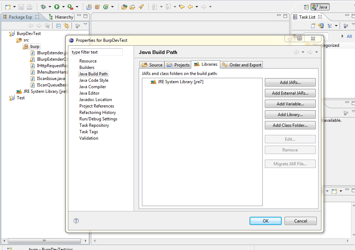Click the dialog back navigation arrow
This screenshot has height=250, width=355.
coord(296,52)
